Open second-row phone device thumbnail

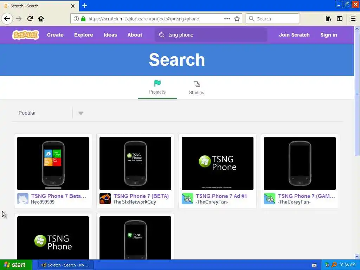click(135, 238)
